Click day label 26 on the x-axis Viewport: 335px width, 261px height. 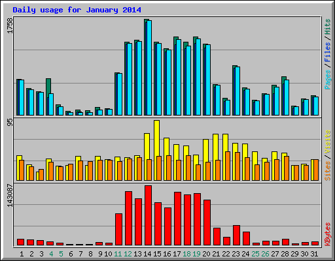click(x=265, y=254)
